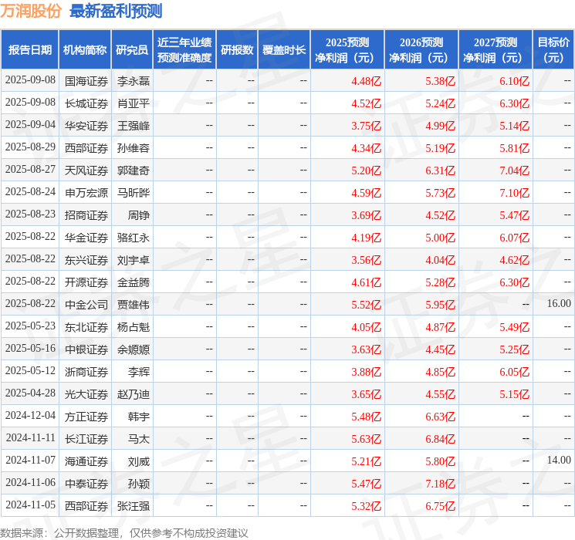Image resolution: width=575 pixels, height=540 pixels.
Task: Click 2025 profit value 5.63亿
Action: pyautogui.click(x=366, y=439)
